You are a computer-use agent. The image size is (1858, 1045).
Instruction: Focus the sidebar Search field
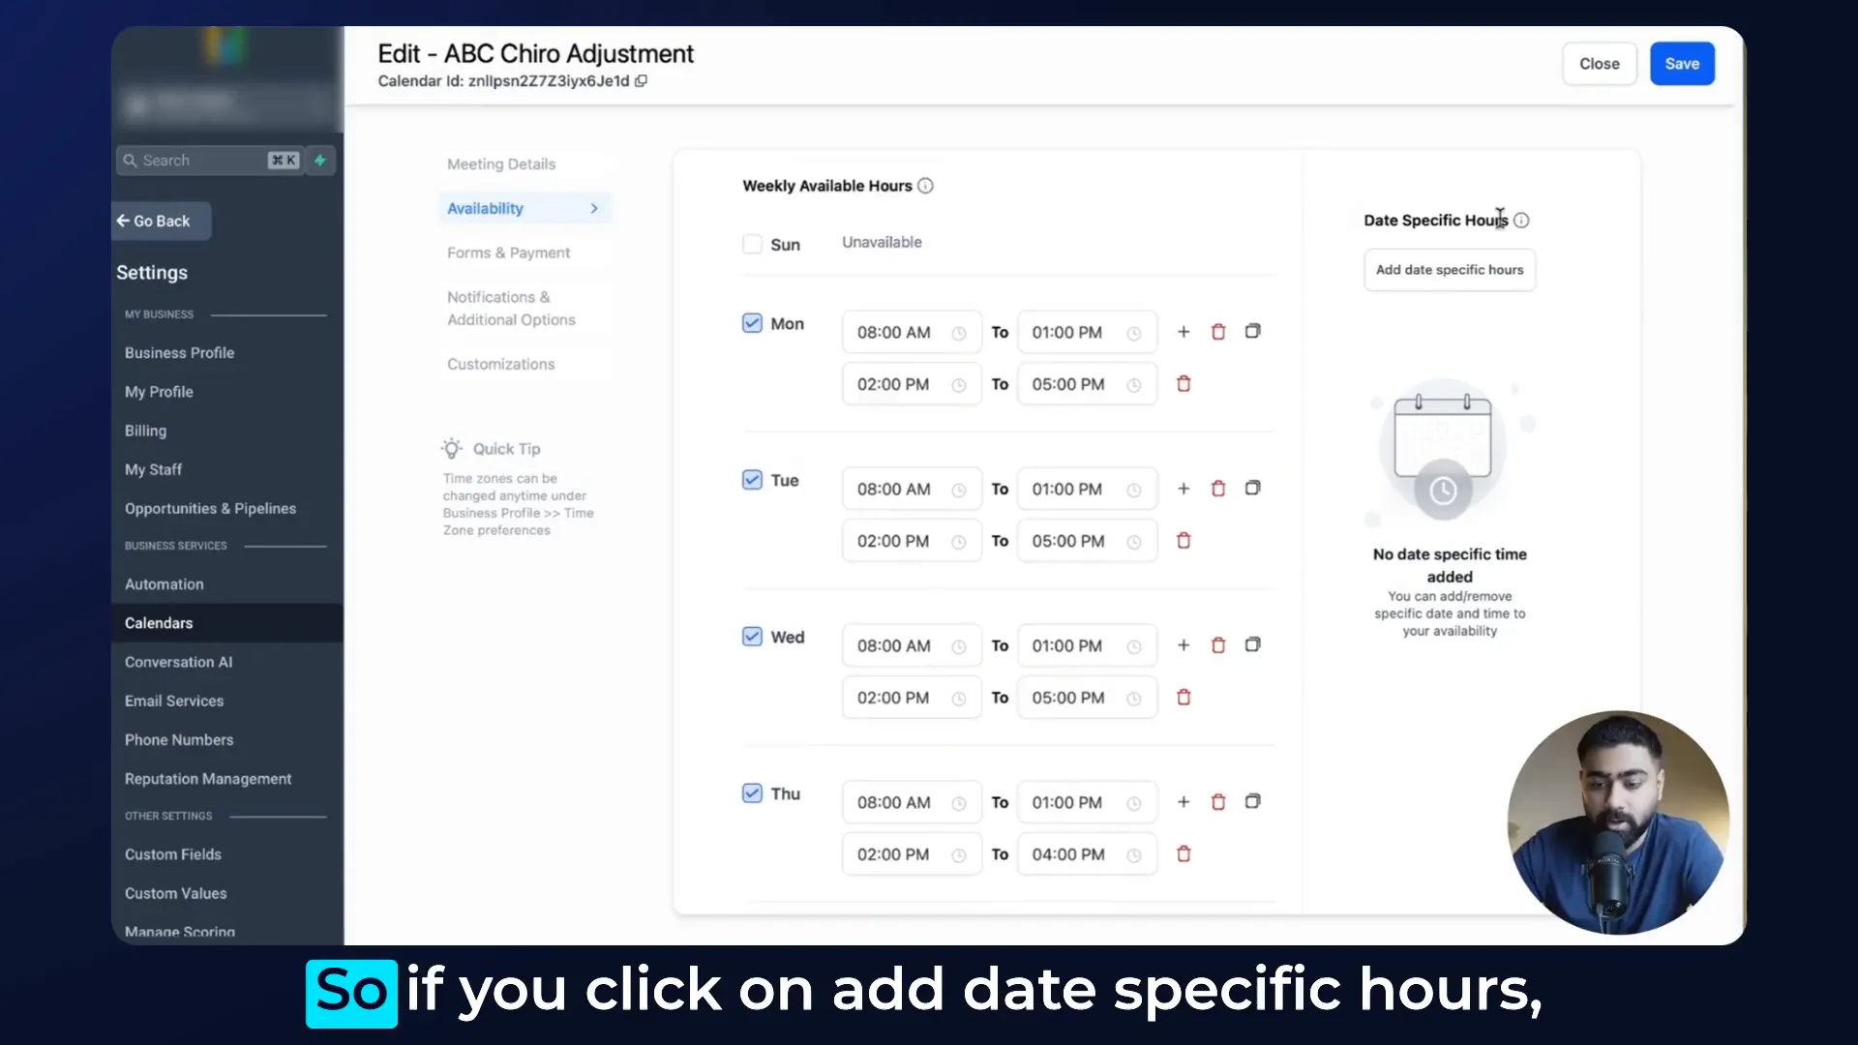pos(209,161)
